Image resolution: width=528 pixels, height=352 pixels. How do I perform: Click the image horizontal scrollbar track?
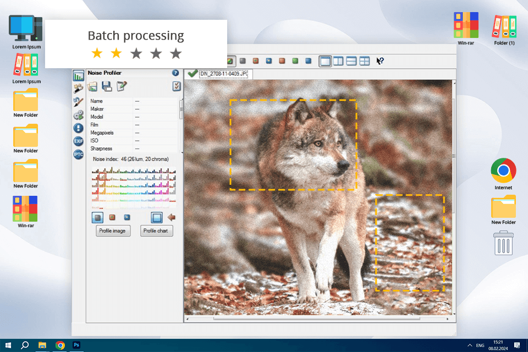[x=317, y=318]
